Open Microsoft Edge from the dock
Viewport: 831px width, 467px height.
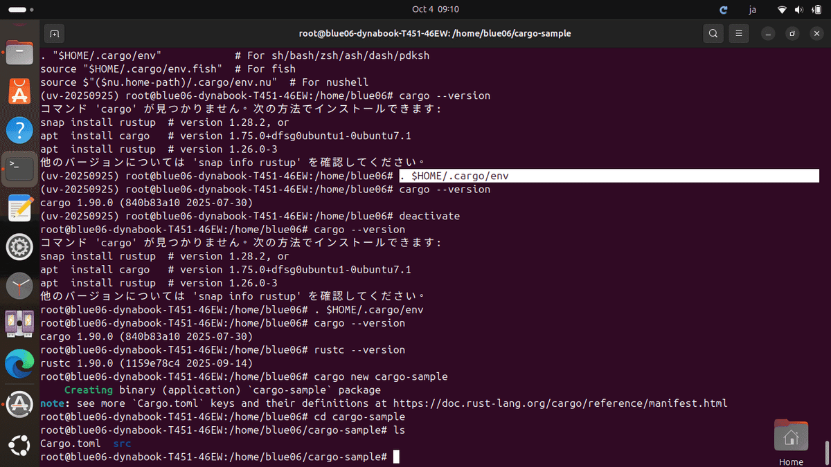[19, 363]
